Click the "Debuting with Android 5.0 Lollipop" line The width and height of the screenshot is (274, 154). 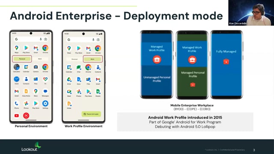(185, 127)
